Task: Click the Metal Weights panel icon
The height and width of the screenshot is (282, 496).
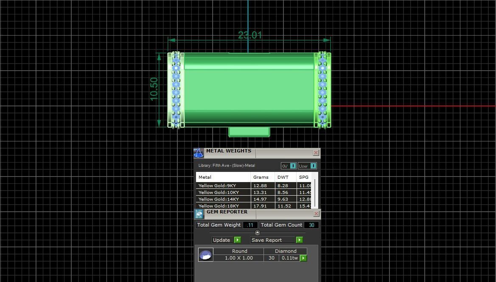Action: [x=199, y=153]
